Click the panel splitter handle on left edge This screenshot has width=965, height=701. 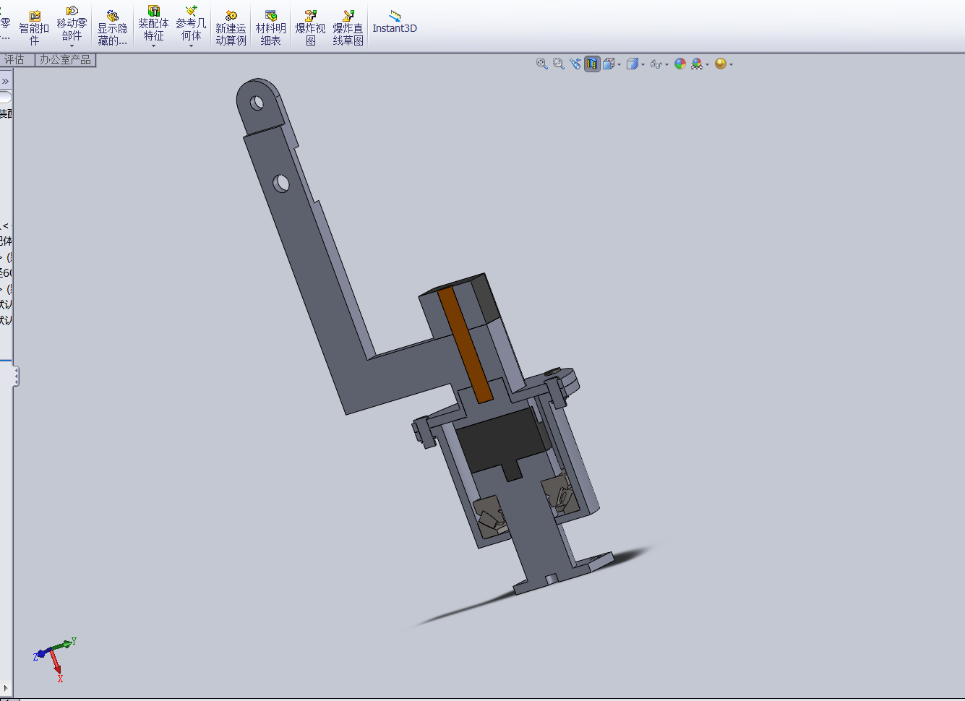(16, 376)
